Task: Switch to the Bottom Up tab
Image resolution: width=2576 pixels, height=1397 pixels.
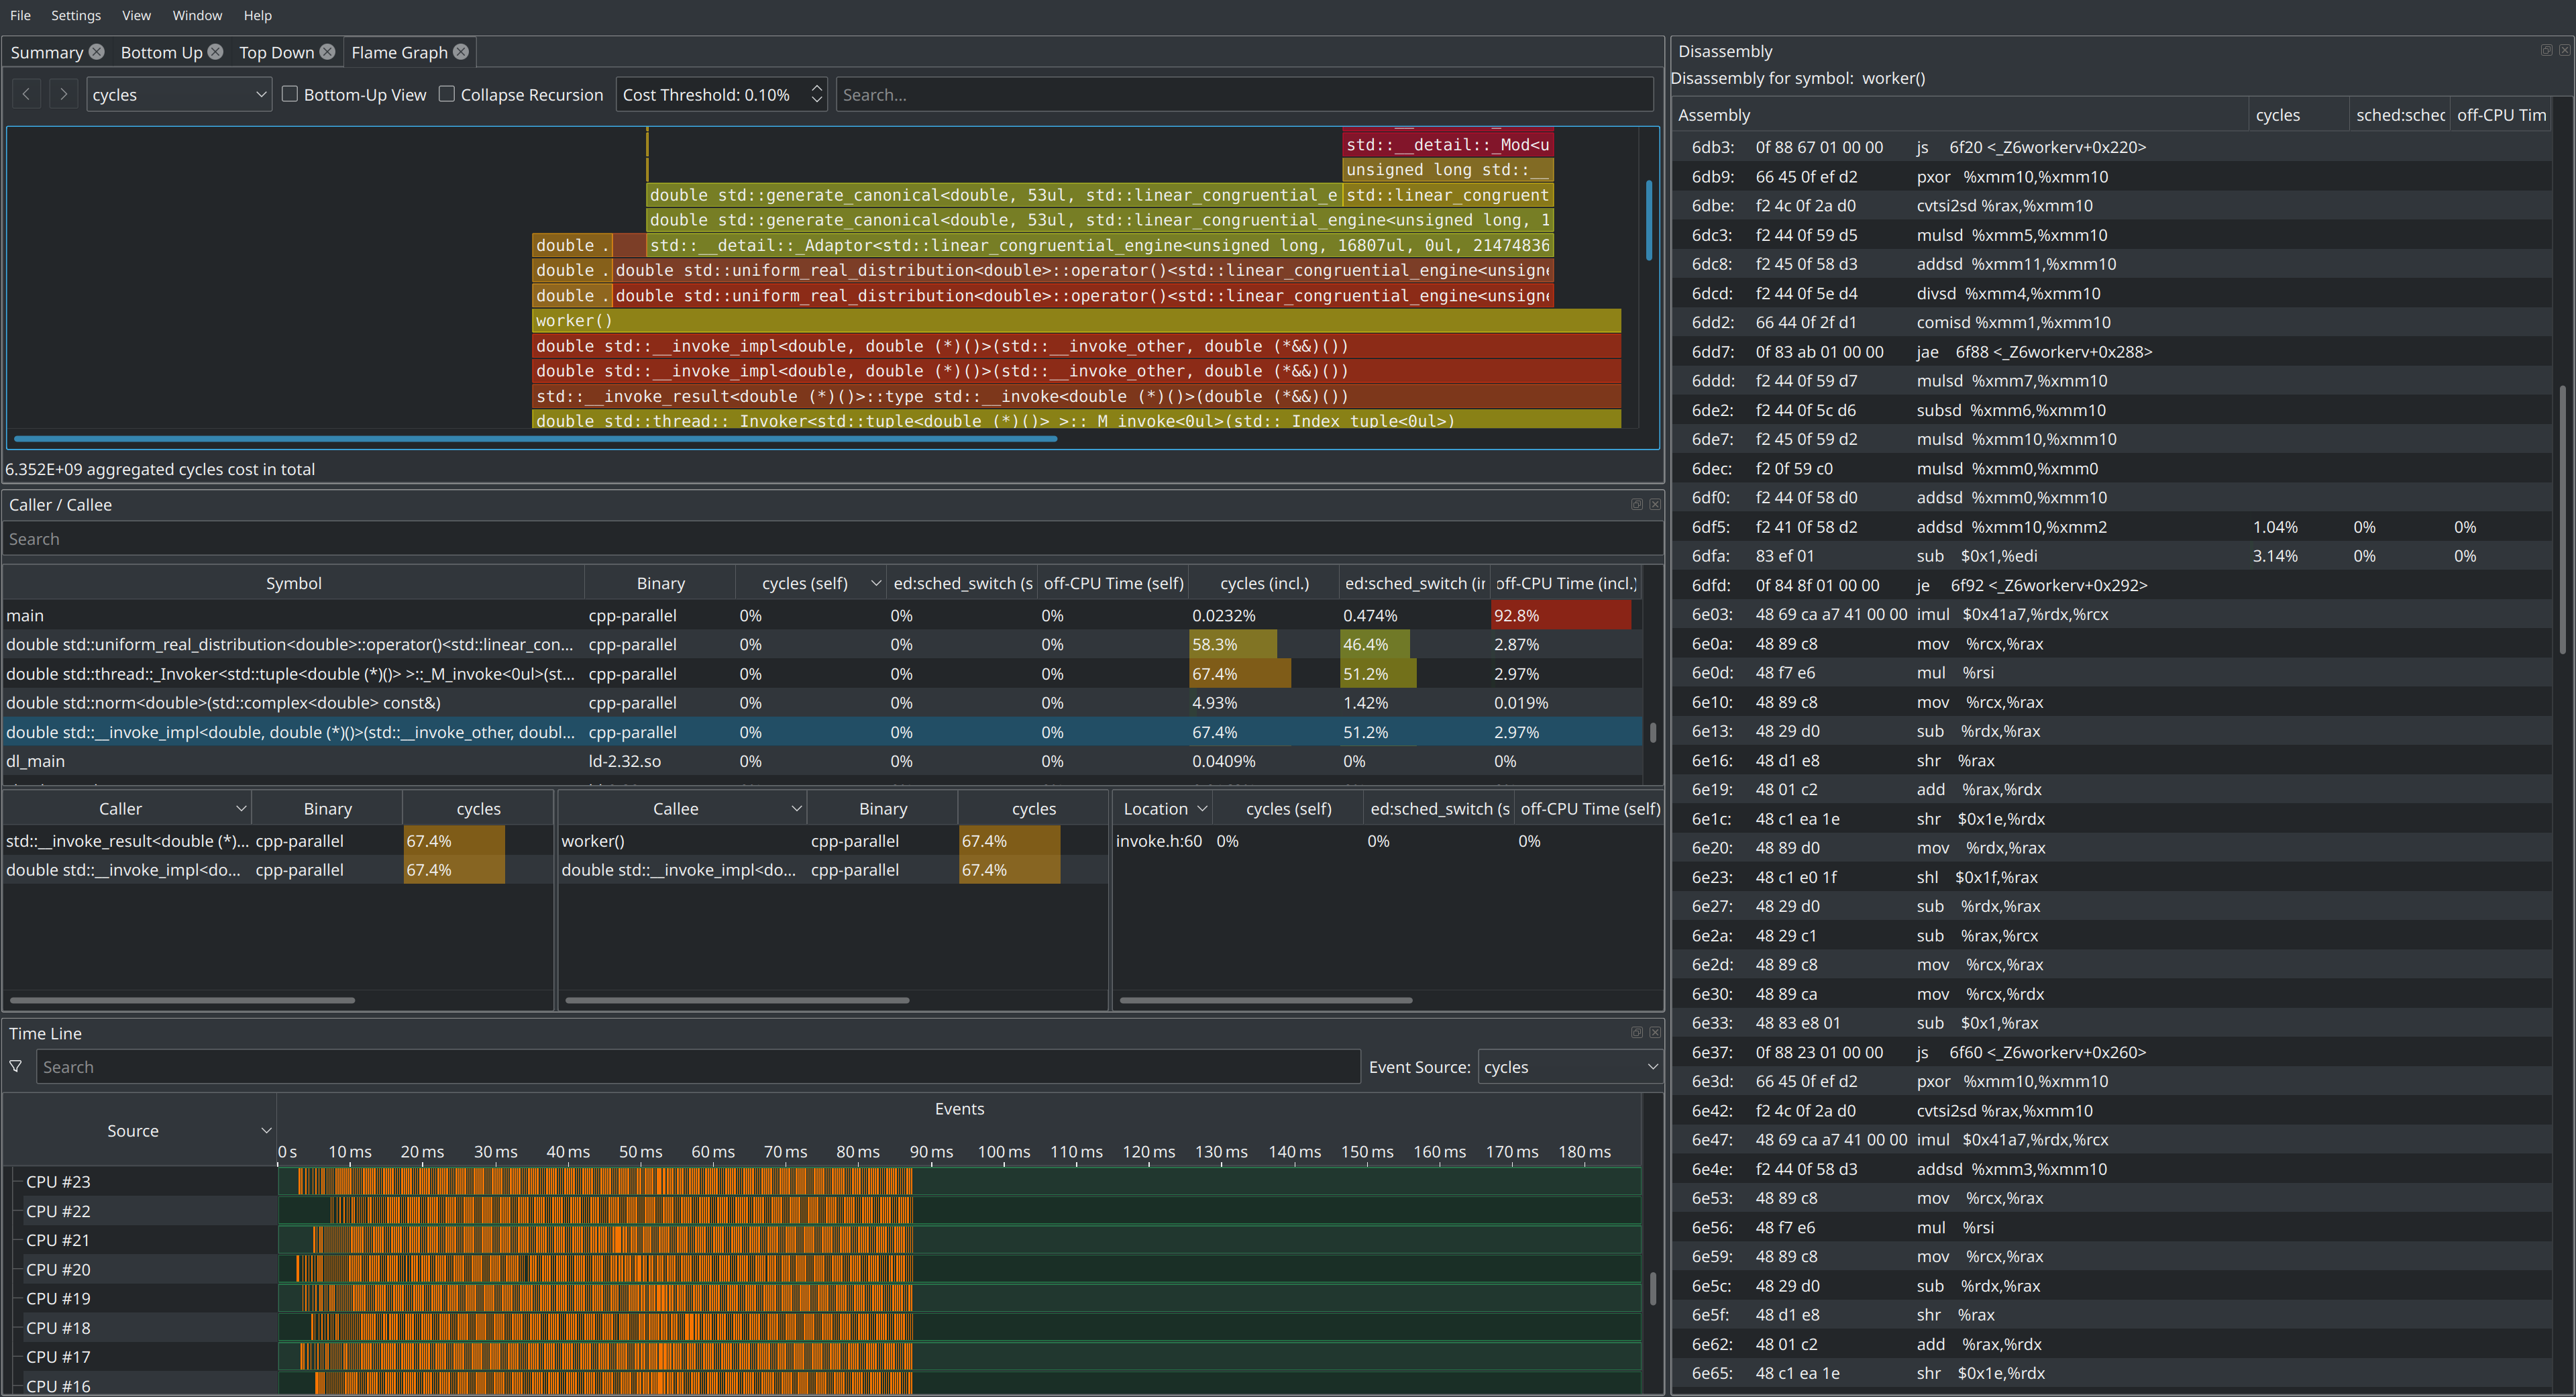Action: [x=161, y=53]
